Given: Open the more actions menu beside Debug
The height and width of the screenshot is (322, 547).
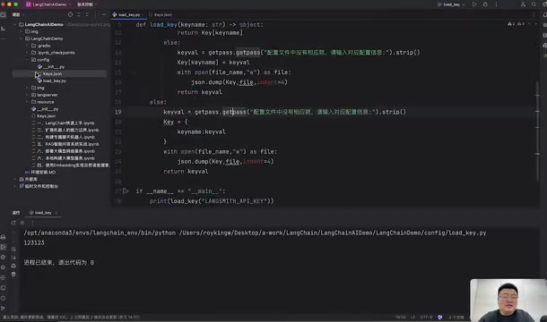Looking at the screenshot, I should [x=497, y=4].
